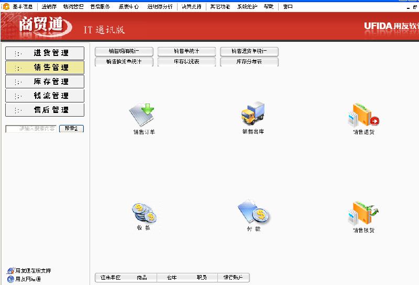The width and height of the screenshot is (419, 285).
Task: Open 仓库 in the bottom bar
Action: [172, 278]
